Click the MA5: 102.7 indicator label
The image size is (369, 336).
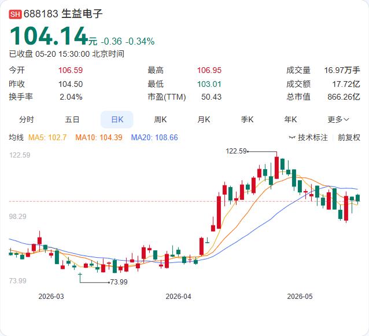tap(47, 137)
